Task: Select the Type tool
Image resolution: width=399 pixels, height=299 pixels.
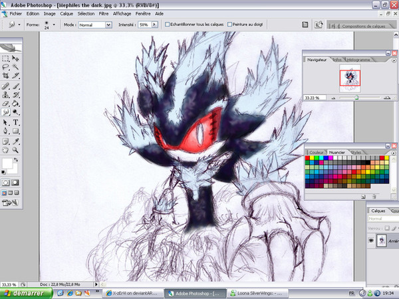Action: [15, 122]
